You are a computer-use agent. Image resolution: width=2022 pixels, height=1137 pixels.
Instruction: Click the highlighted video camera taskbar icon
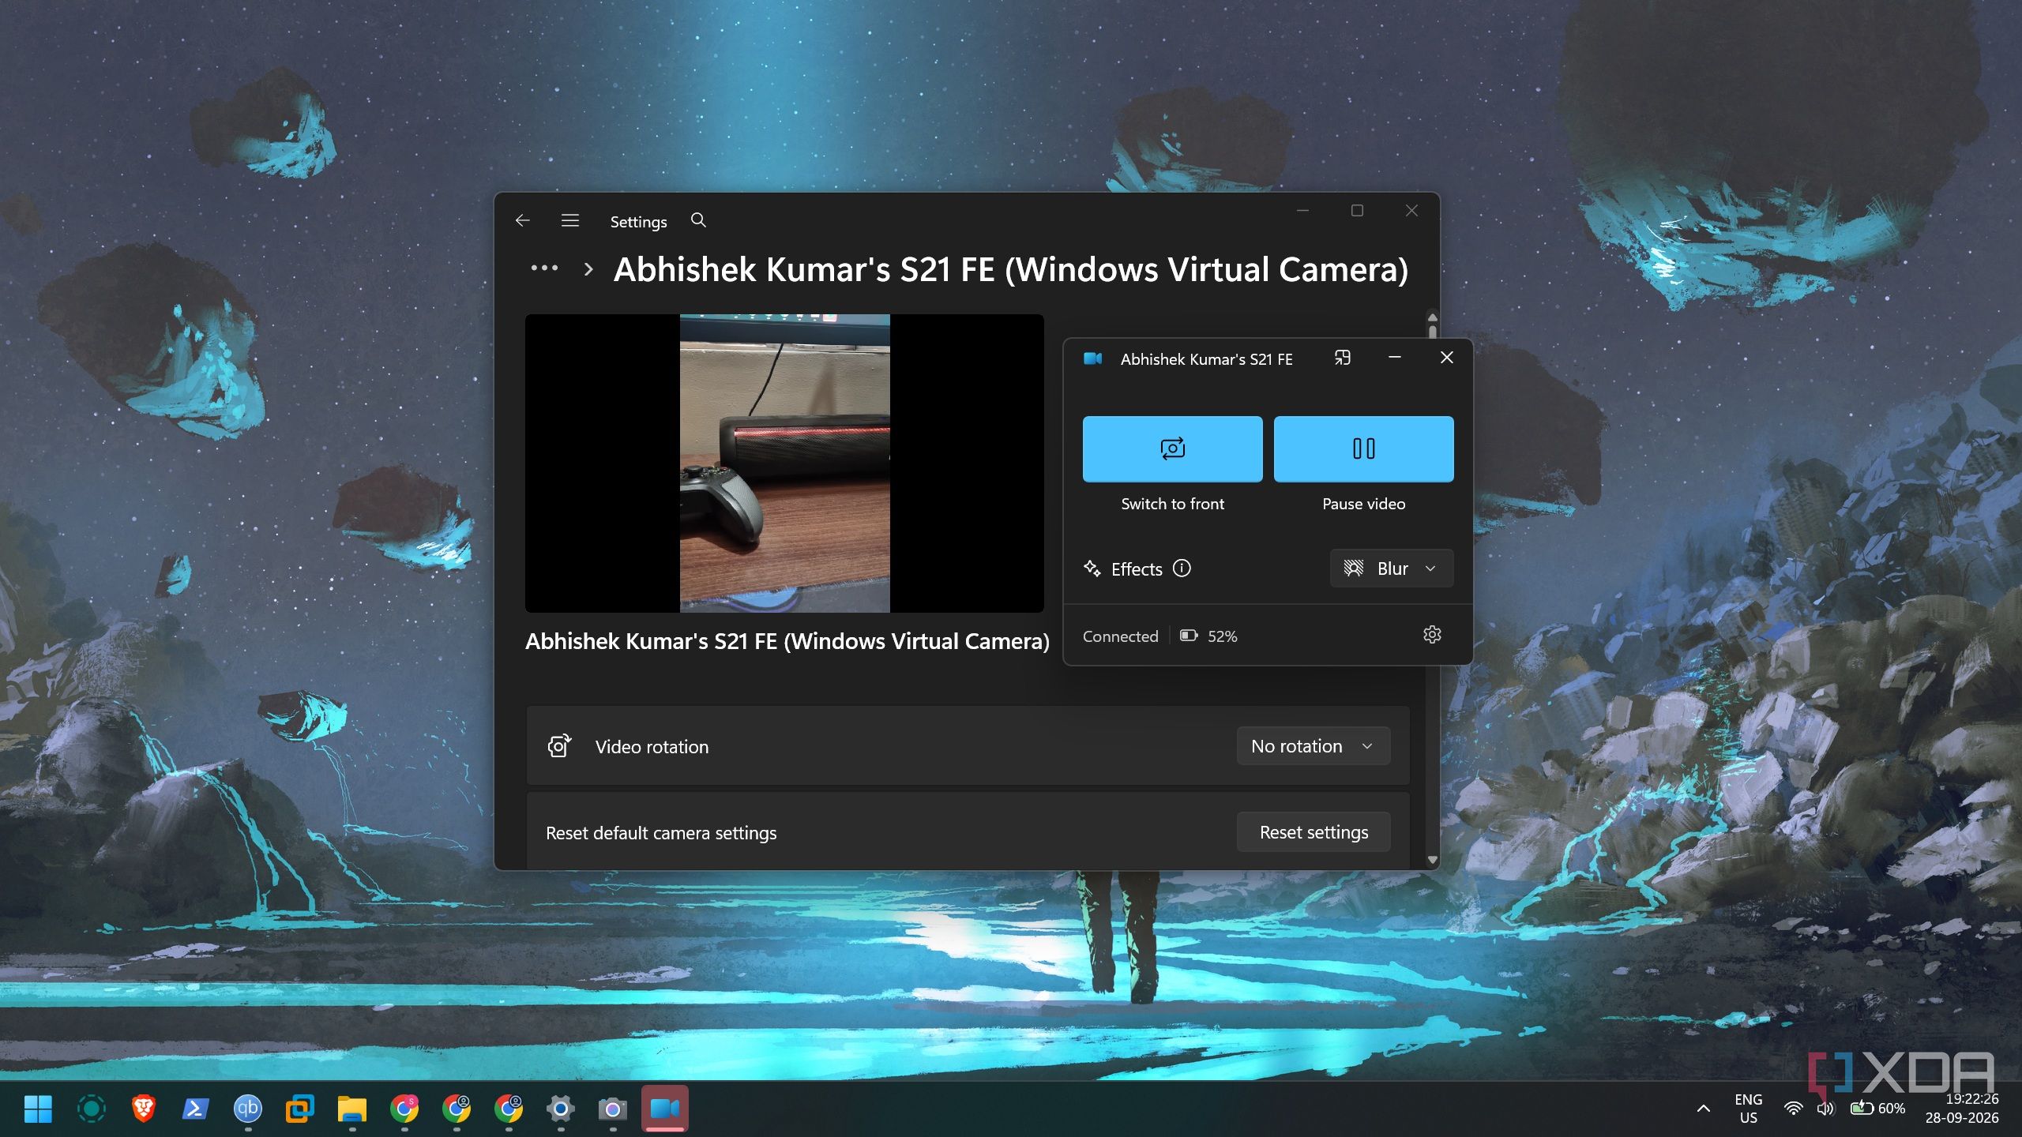[665, 1109]
